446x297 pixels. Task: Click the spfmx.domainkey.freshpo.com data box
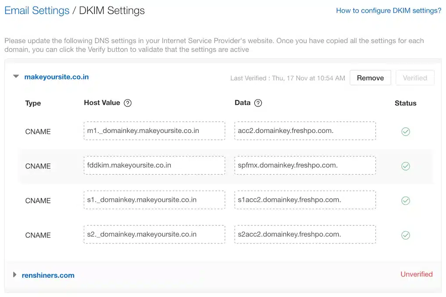[305, 165]
